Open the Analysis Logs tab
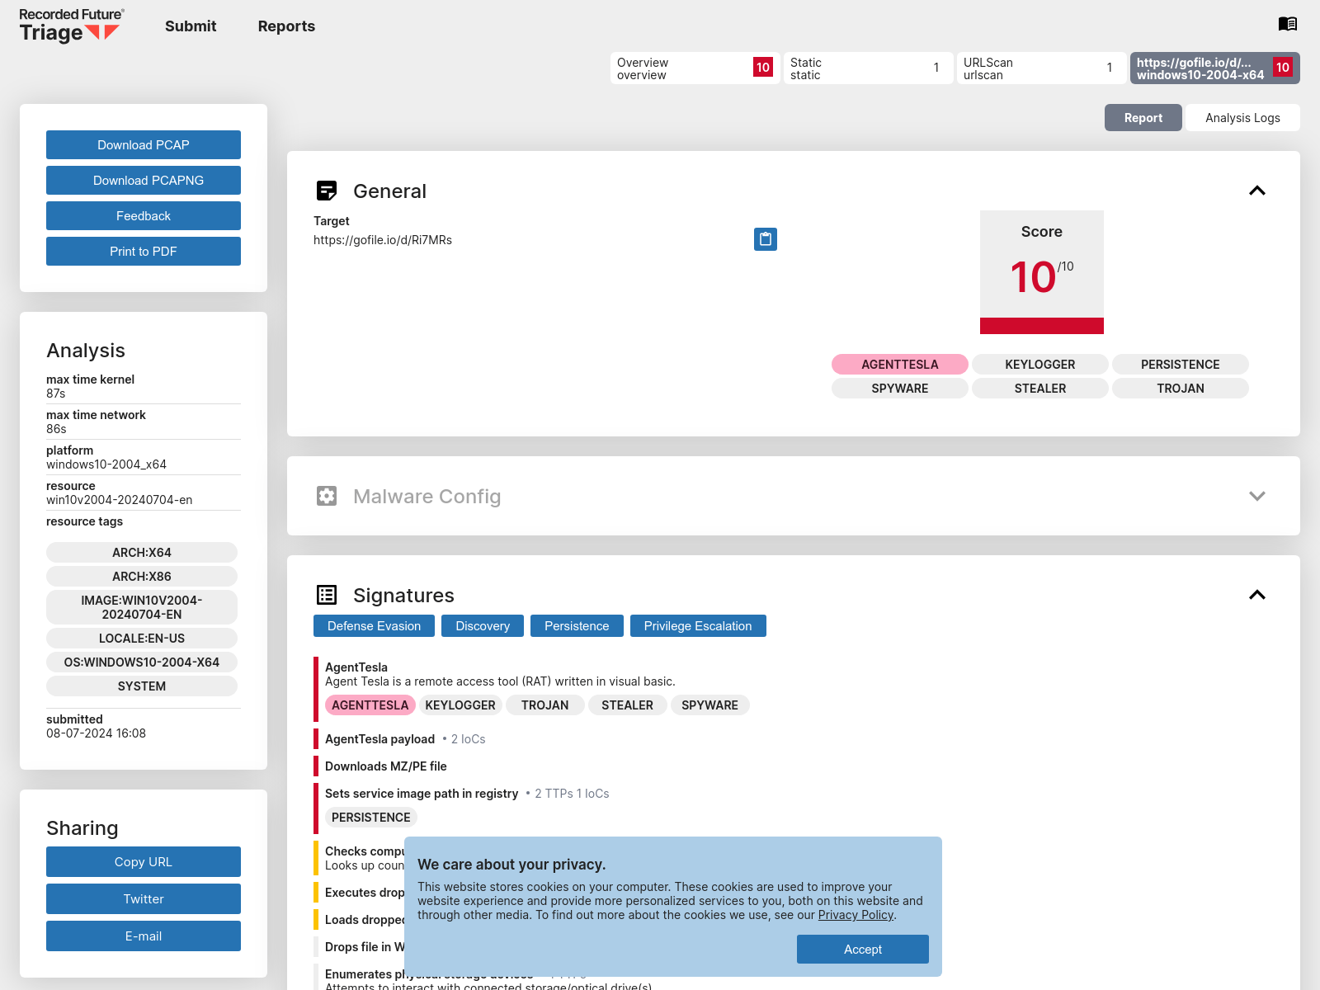Image resolution: width=1320 pixels, height=990 pixels. coord(1242,118)
